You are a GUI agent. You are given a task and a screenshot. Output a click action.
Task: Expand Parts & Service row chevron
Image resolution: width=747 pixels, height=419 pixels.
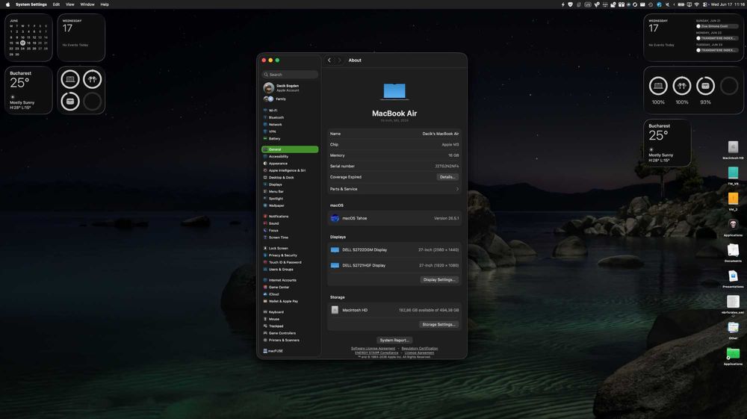coord(457,189)
